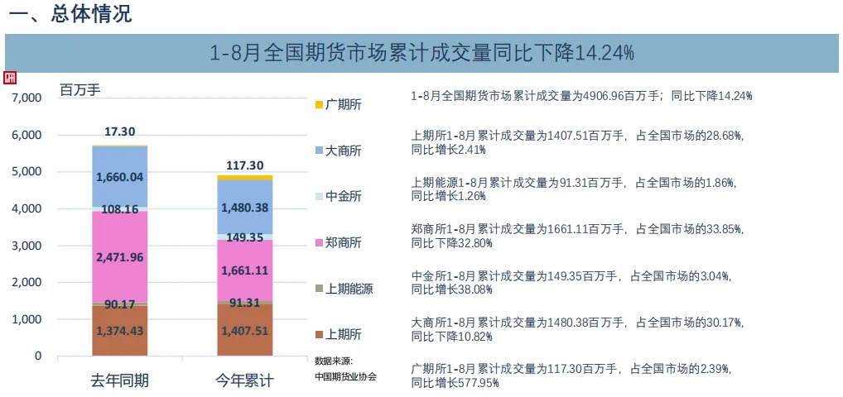Click the 117.30 data label above 今年累计 bar
Viewport: 843px width, 397px height.
[245, 166]
